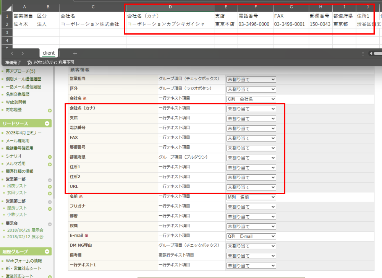Click the plus icon beside 屋良リスト

coord(50,209)
